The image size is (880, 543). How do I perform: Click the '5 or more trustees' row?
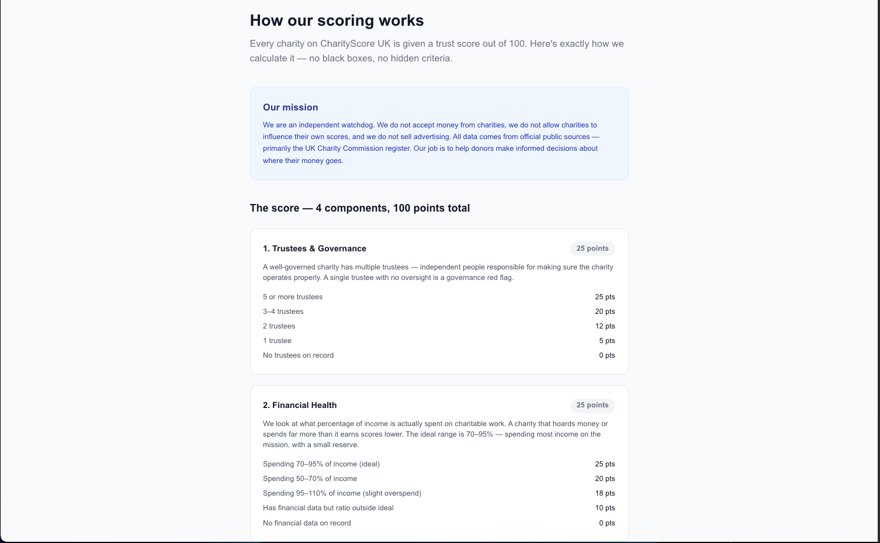pos(439,297)
